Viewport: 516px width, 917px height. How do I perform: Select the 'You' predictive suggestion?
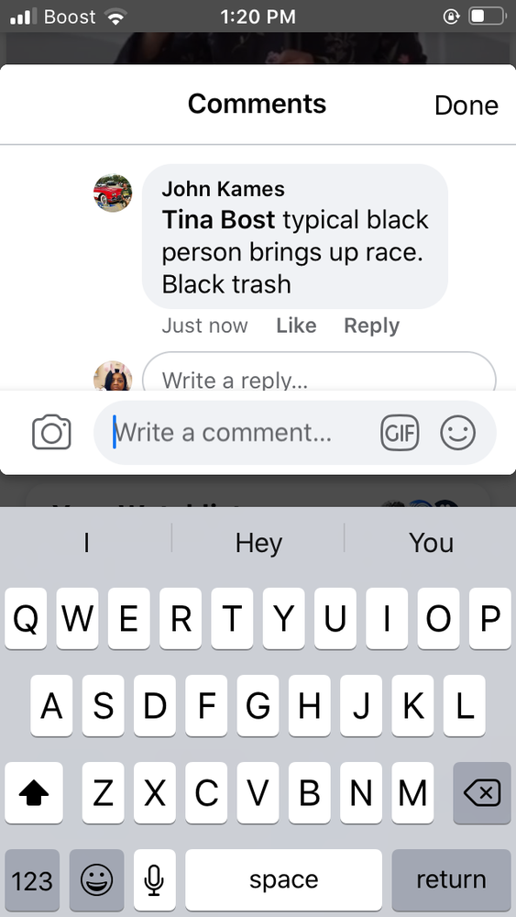click(431, 543)
